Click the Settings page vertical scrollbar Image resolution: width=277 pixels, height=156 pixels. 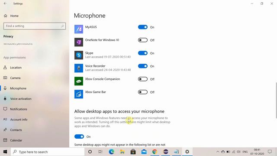tap(276, 100)
